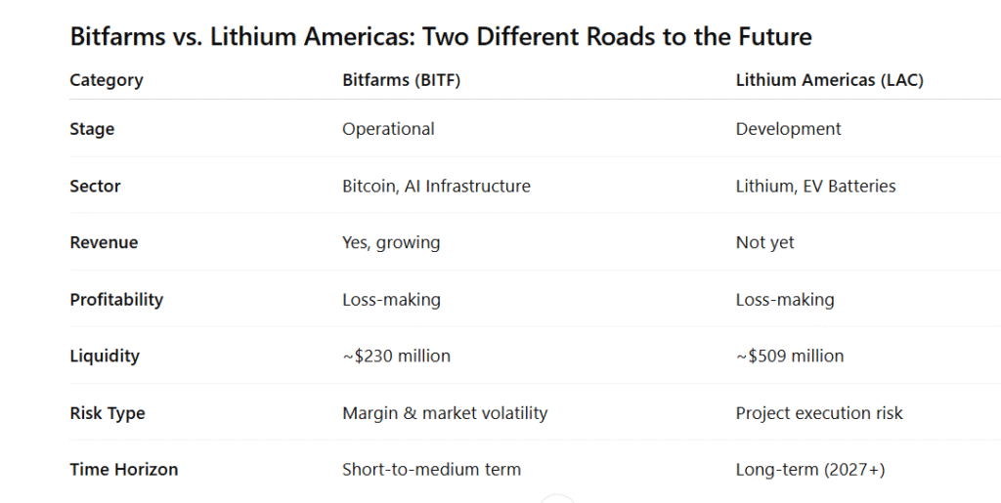Screen dimensions: 1001x503
Task: Click the Bitfarms (BITF) column header
Action: (x=401, y=80)
